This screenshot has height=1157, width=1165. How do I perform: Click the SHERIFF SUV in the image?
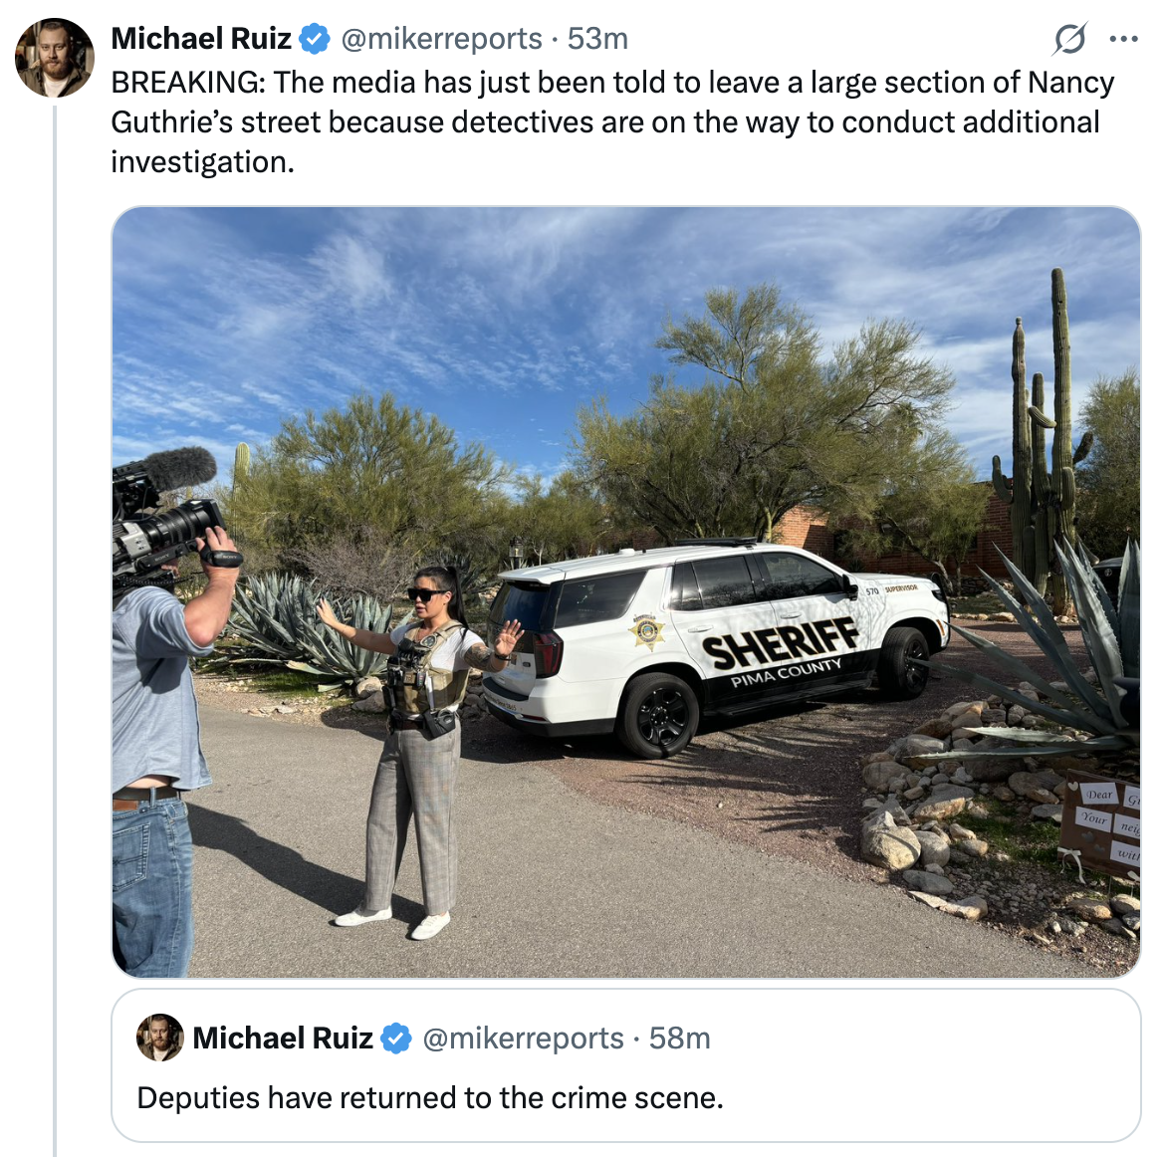click(x=716, y=646)
